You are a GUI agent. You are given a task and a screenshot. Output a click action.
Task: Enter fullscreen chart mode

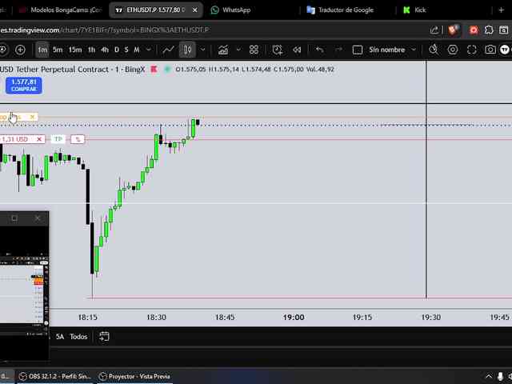pos(471,50)
